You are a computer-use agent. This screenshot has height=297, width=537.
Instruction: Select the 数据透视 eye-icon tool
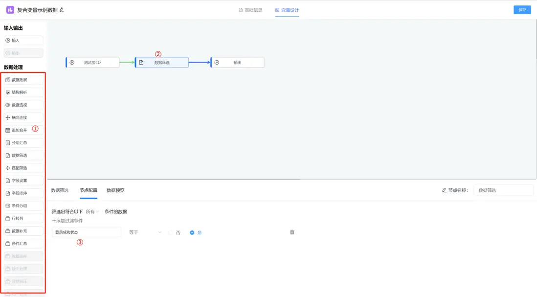23,105
